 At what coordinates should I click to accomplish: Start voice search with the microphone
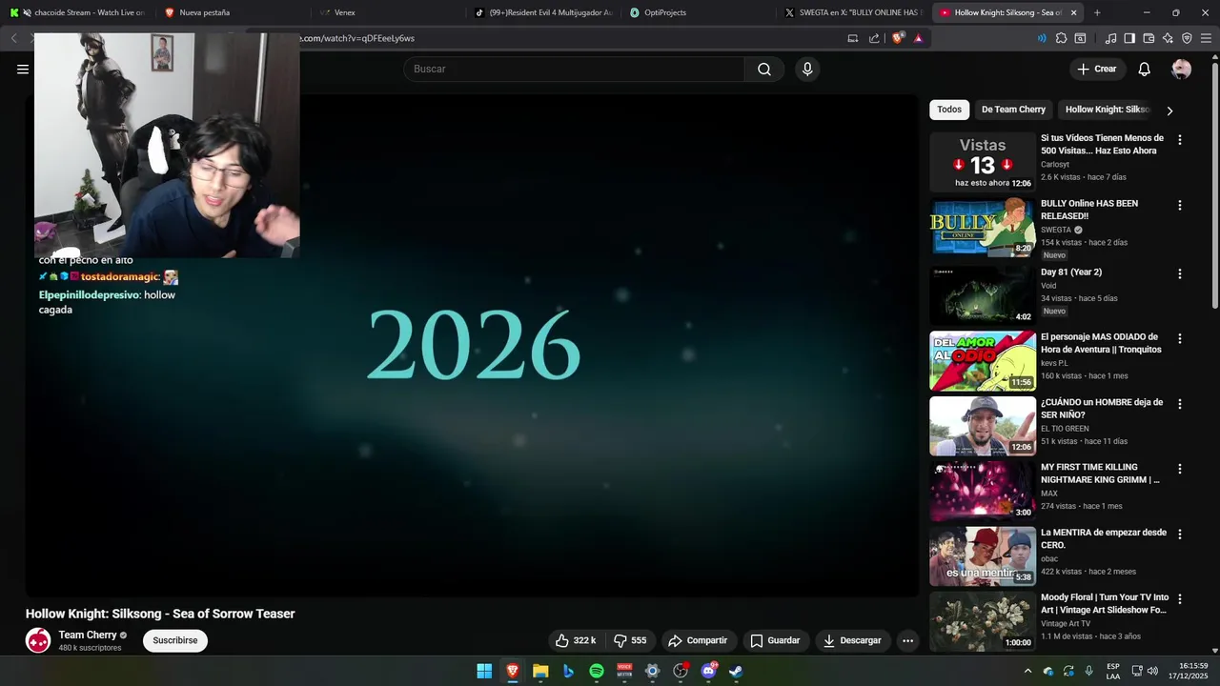coord(807,69)
